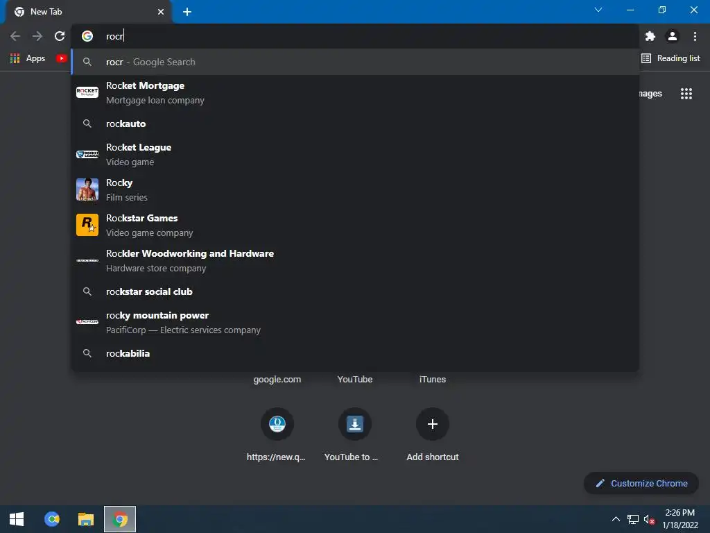710x533 pixels.
Task: Click the Rocket Mortgage logo thumbnail
Action: pos(87,92)
